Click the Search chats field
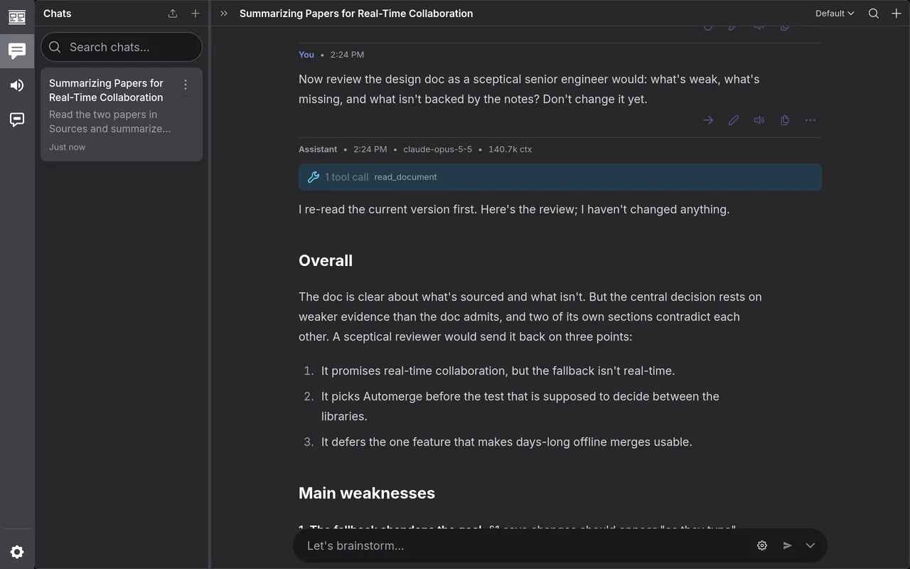This screenshot has height=569, width=910. (122, 47)
